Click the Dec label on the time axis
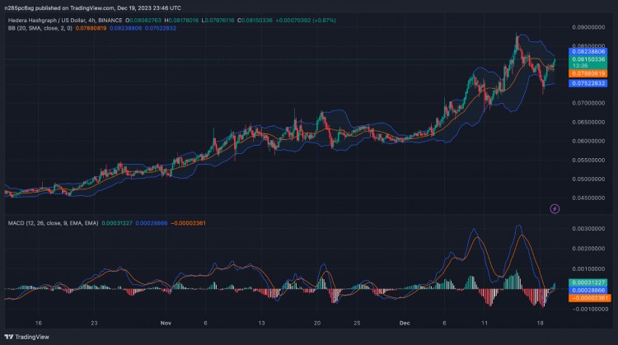618x345 pixels. click(405, 324)
